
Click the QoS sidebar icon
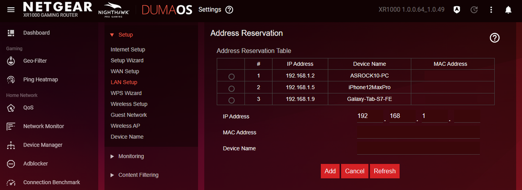(11, 108)
